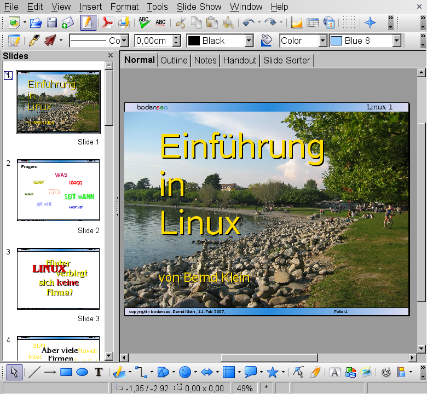Select the Normal view tab
The image size is (427, 394).
pyautogui.click(x=140, y=60)
